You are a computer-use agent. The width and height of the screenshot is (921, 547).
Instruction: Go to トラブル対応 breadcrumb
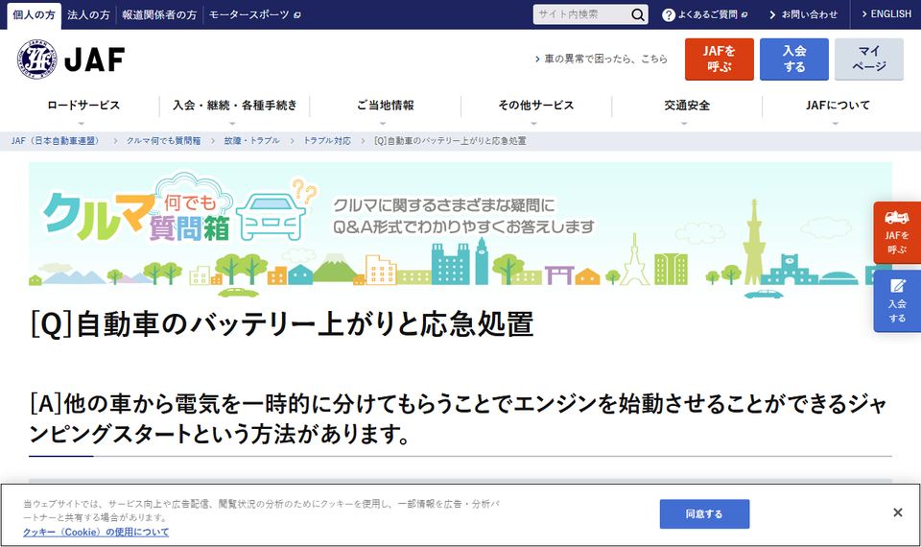[x=326, y=141]
